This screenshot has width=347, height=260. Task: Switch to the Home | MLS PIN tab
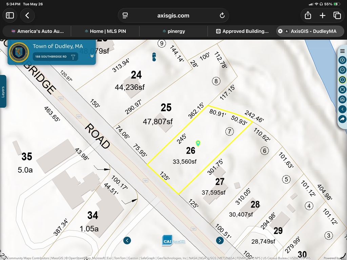pos(105,31)
